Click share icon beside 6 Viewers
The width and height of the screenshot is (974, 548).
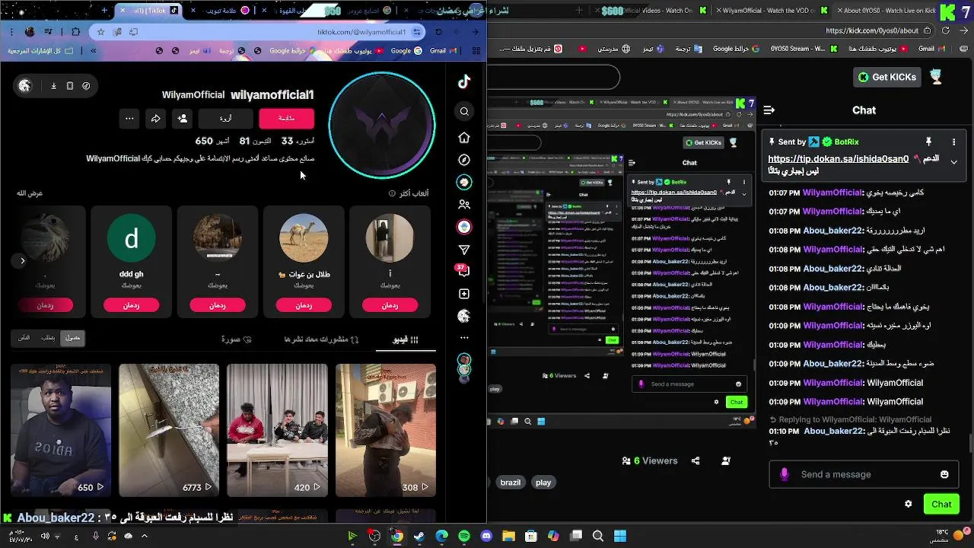click(x=695, y=460)
